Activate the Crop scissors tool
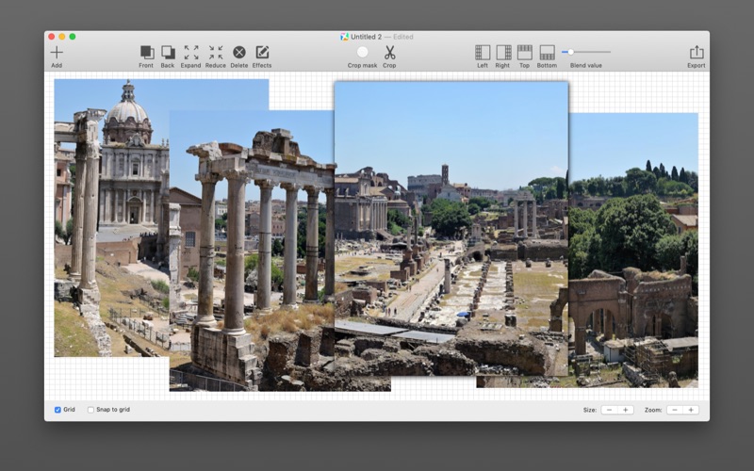This screenshot has width=754, height=471. 389,53
